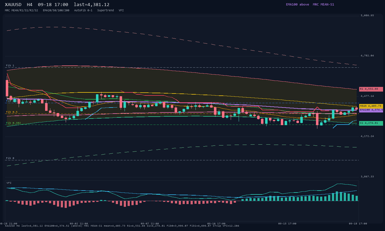Select the H4 timeframe label
Image resolution: width=385 pixels, height=231 pixels.
coord(30,5)
